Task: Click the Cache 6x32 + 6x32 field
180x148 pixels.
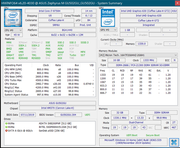Action: [67, 35]
